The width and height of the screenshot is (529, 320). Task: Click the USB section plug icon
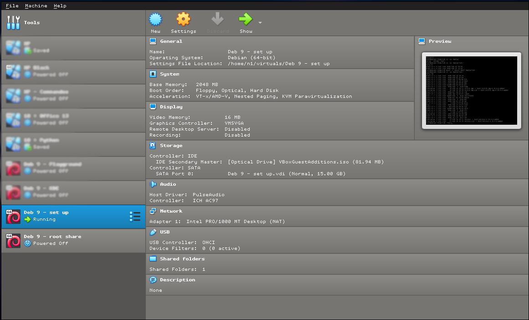153,232
